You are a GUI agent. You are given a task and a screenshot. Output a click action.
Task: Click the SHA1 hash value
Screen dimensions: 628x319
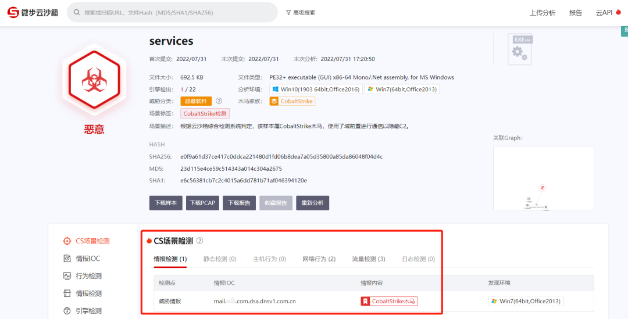244,181
